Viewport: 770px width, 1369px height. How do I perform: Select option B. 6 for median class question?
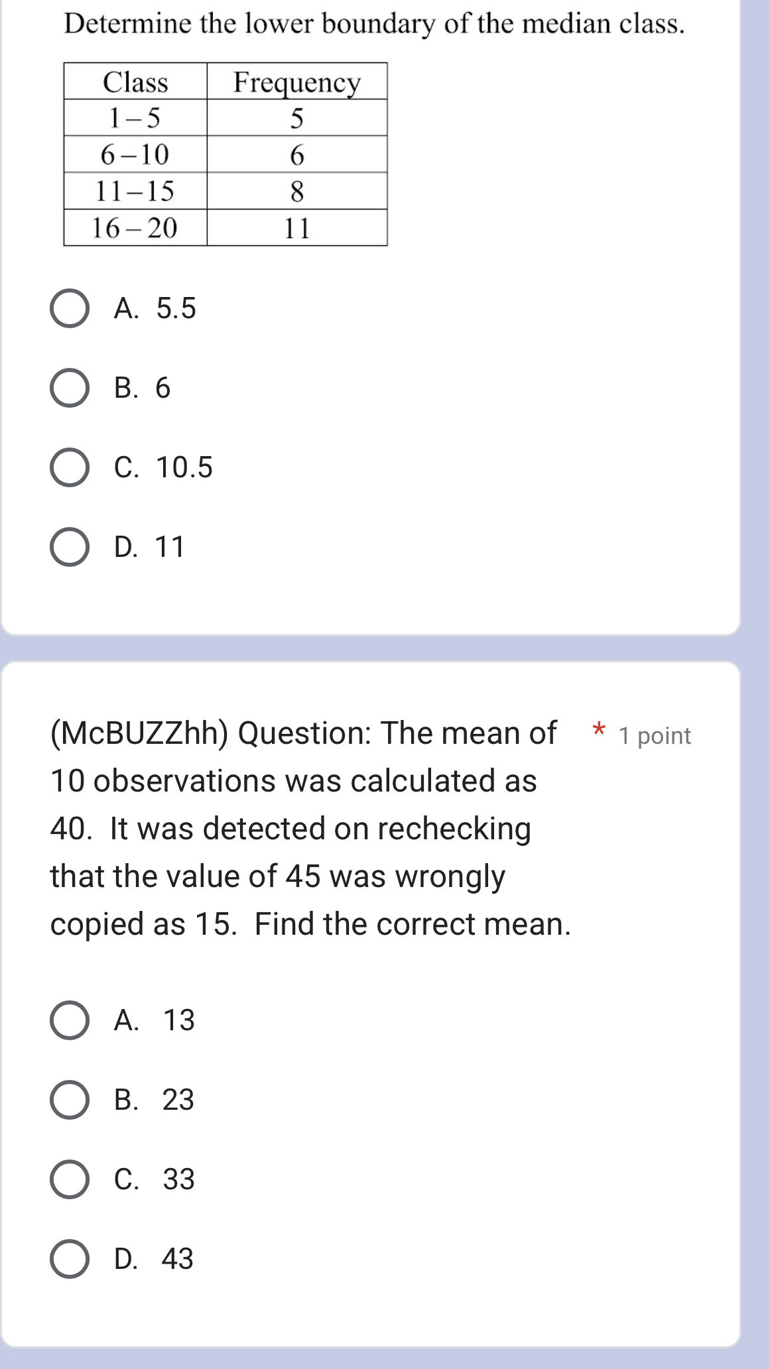pos(69,387)
